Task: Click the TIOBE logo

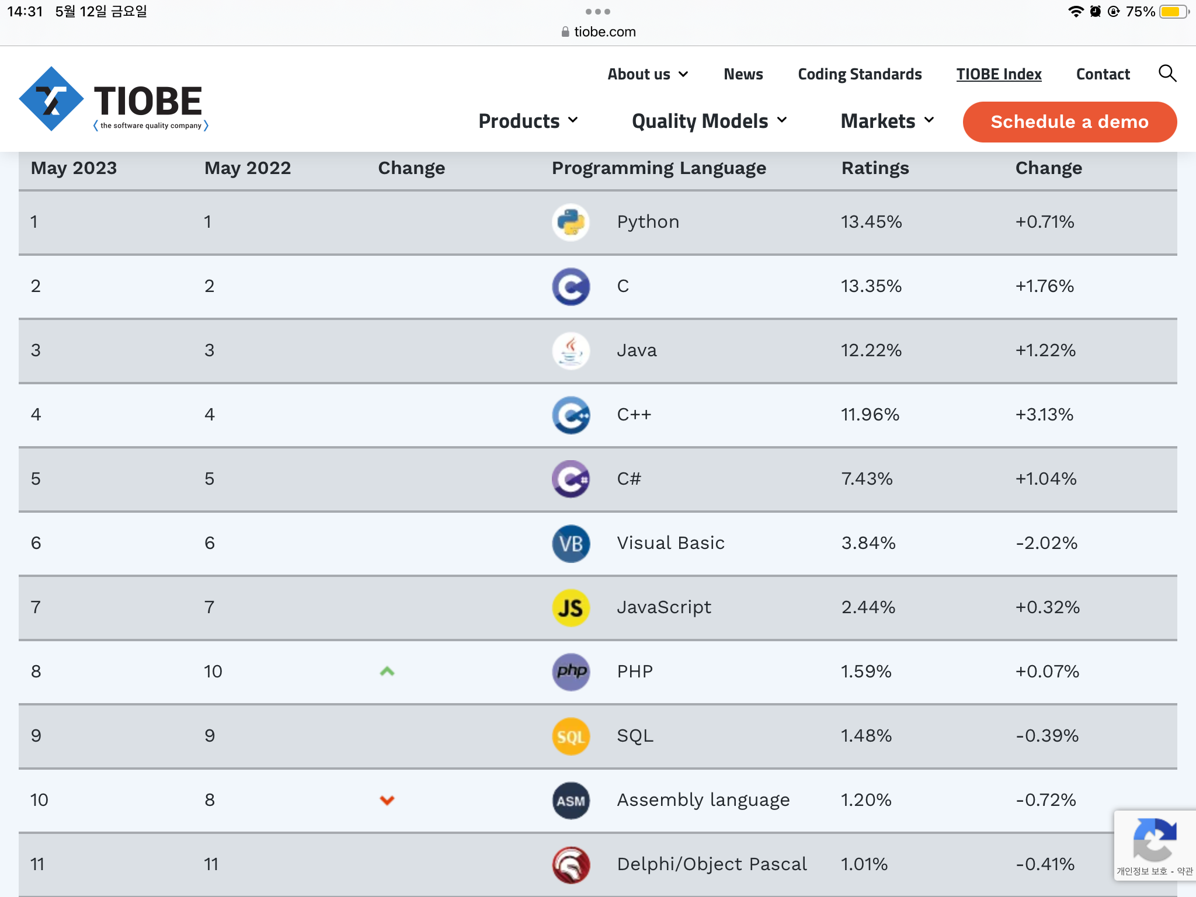Action: coord(114,99)
